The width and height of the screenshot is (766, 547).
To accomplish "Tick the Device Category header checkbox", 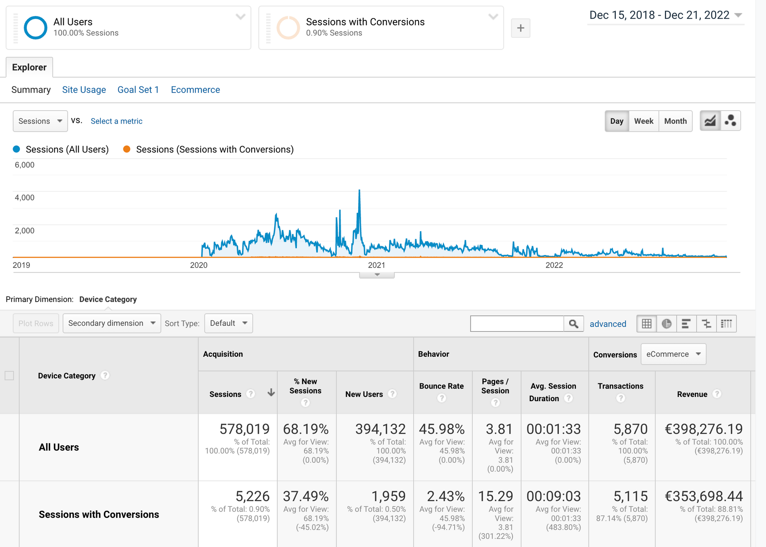I will [x=9, y=376].
